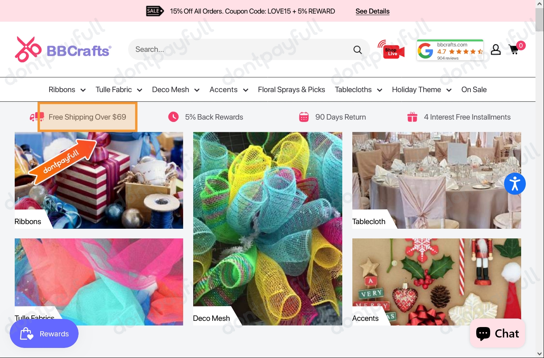Click the 5% Back Rewards clock icon
This screenshot has height=358, width=544.
[173, 116]
